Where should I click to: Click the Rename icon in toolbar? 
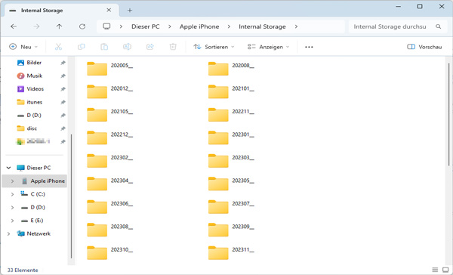pyautogui.click(x=127, y=47)
